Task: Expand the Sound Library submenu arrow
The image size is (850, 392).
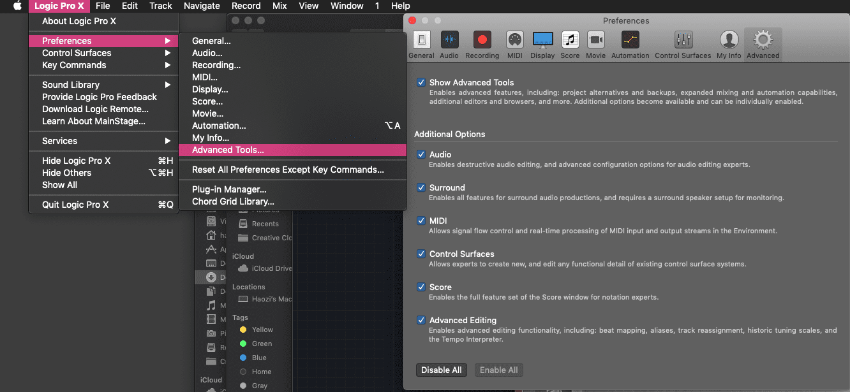Action: pyautogui.click(x=168, y=85)
